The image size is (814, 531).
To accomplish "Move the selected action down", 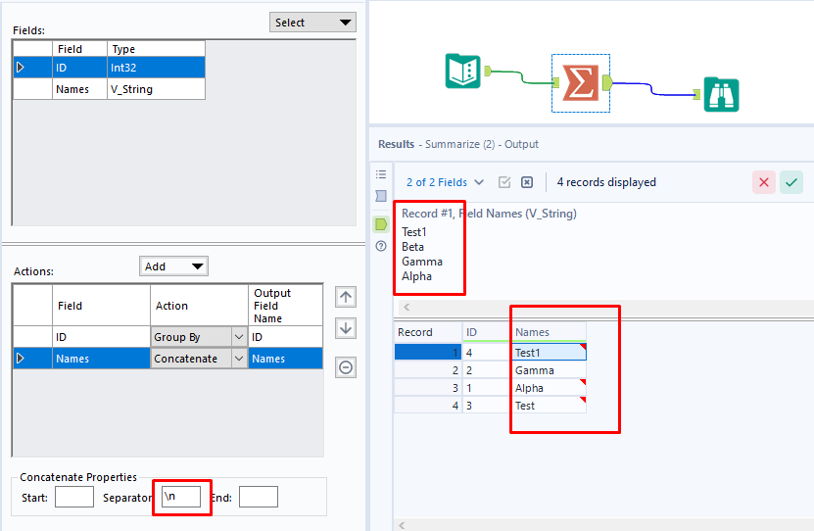I will 346,328.
